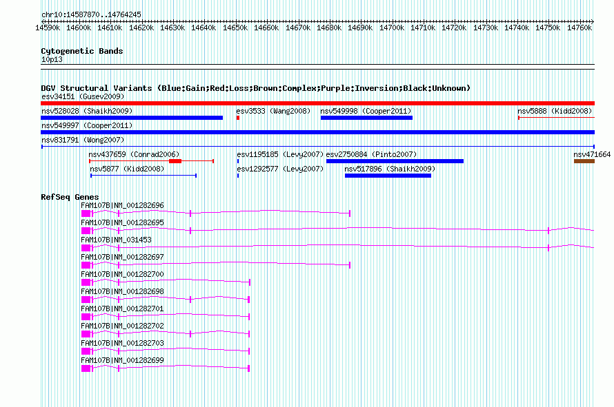Click the FAM107B|NM_001282702 transcript label
The height and width of the screenshot is (407, 614).
coord(122,326)
